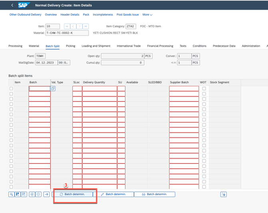268x213 pixels.
Task: Click the back arrow in SAP header
Action: click(12, 5)
